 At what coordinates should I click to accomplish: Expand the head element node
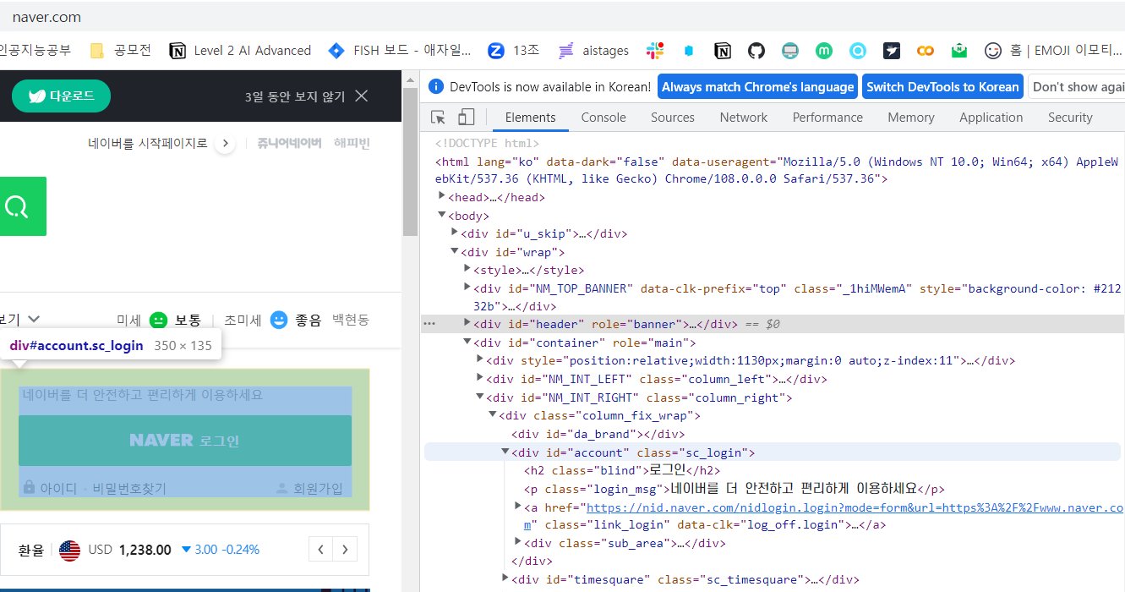[442, 197]
